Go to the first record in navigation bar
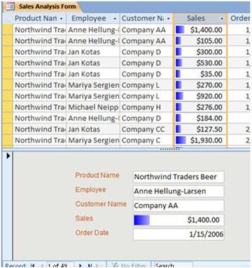Image resolution: width=252 pixels, height=268 pixels. [32, 265]
